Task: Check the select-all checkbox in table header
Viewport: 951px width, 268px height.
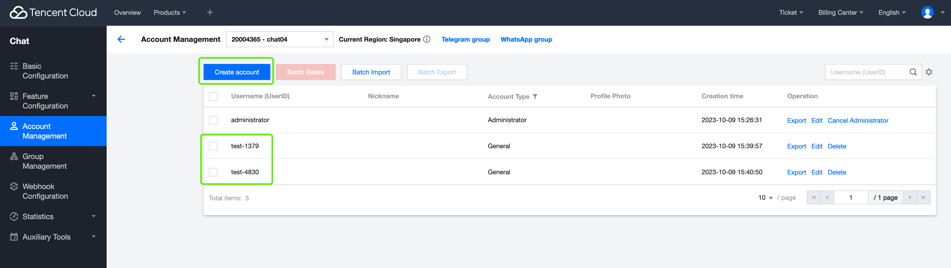Action: tap(214, 96)
